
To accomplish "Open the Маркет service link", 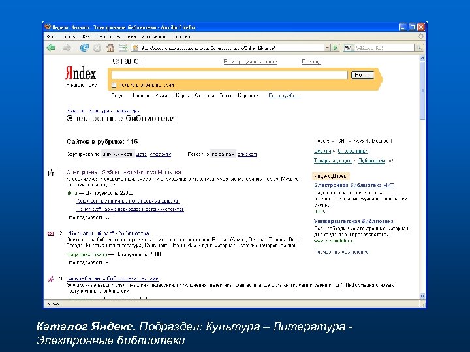I will pos(163,95).
